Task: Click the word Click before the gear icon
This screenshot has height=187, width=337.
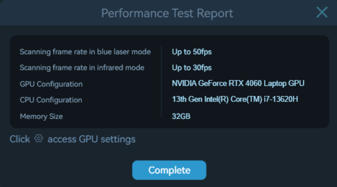Action: [20, 139]
